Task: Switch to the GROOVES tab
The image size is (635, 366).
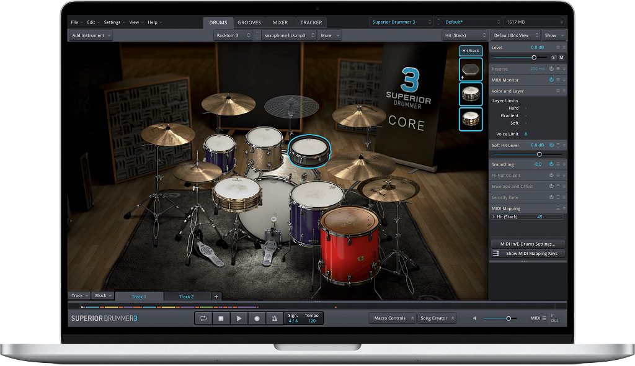Action: click(249, 22)
